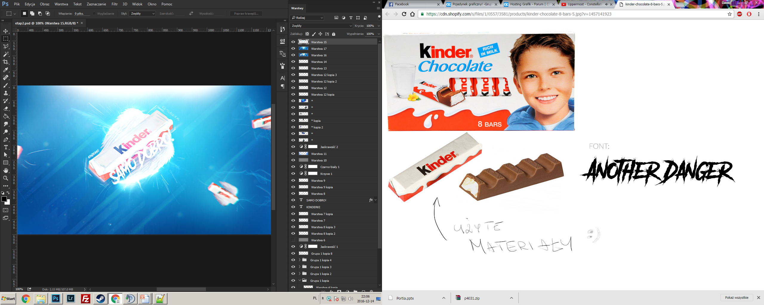Select the Eyedropper tool
The image size is (764, 305).
point(6,70)
